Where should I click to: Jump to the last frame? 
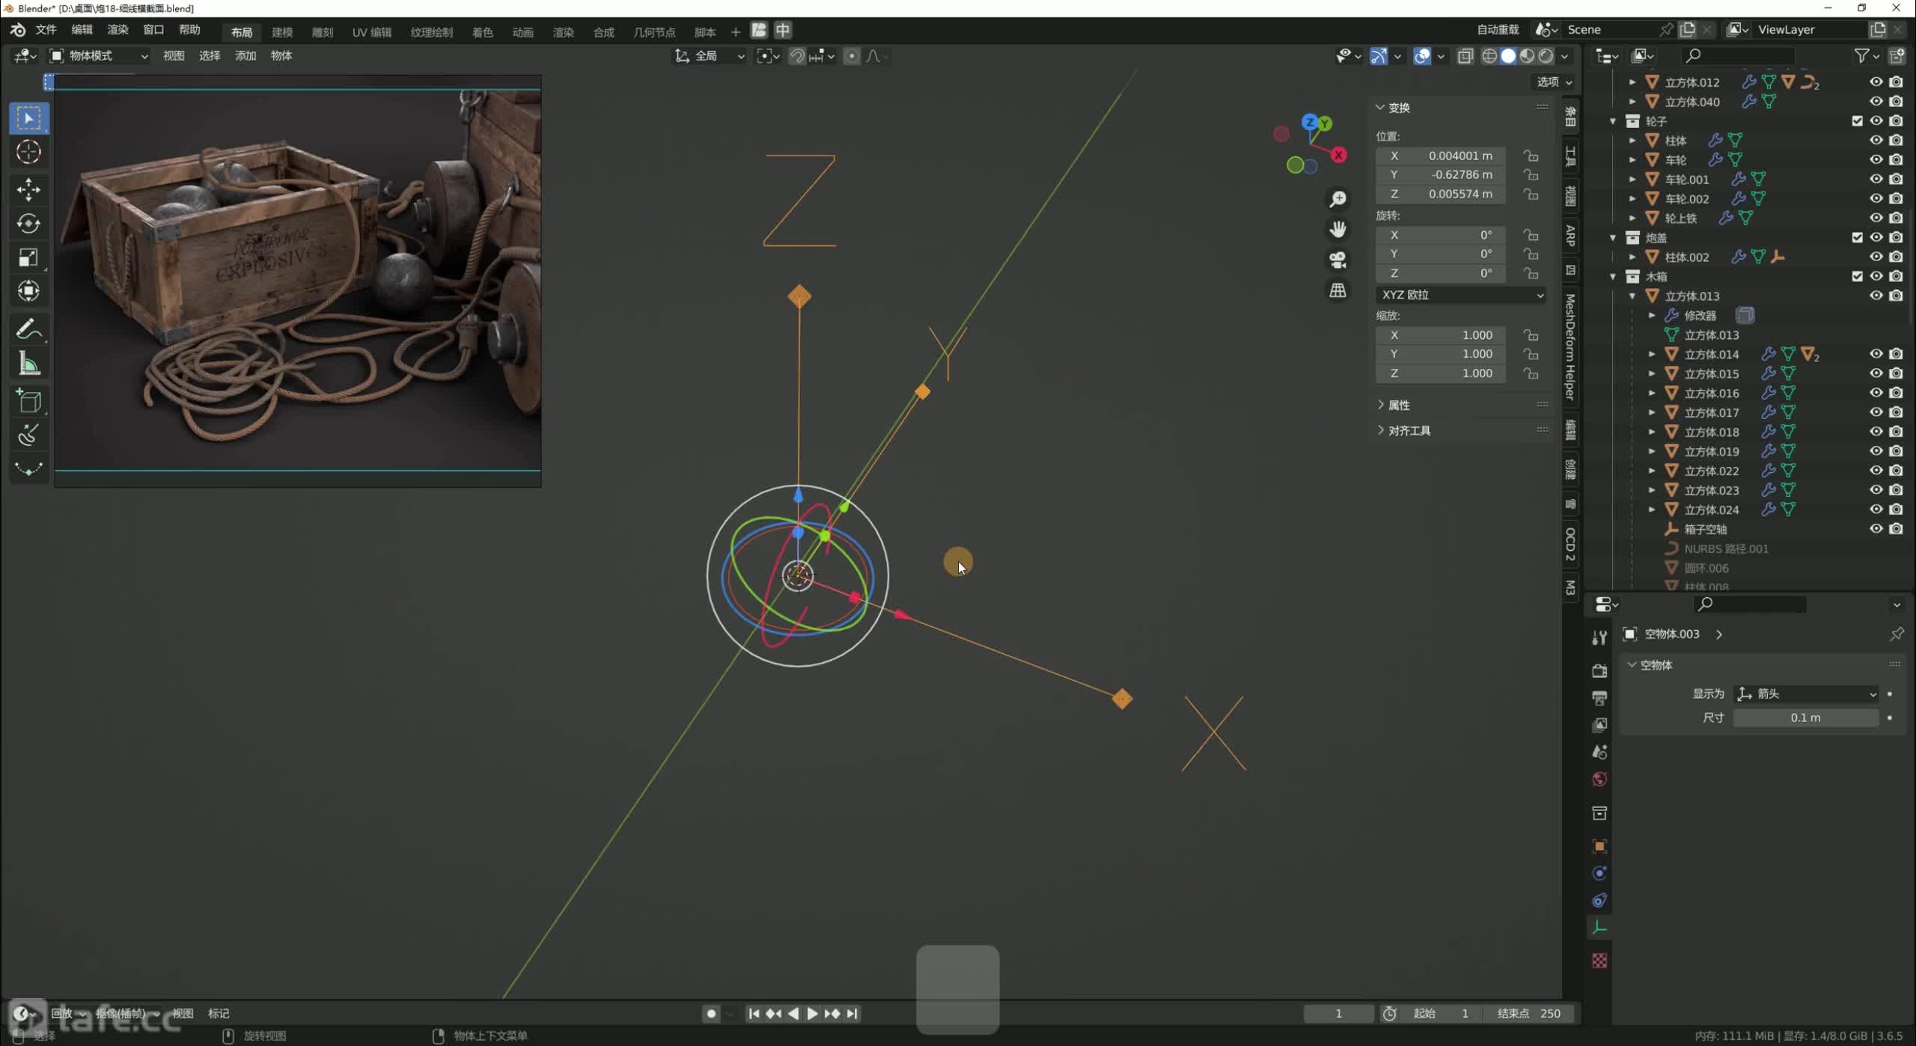[852, 1014]
